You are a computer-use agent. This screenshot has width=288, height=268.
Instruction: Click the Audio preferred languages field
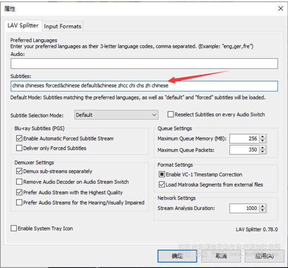(x=144, y=63)
